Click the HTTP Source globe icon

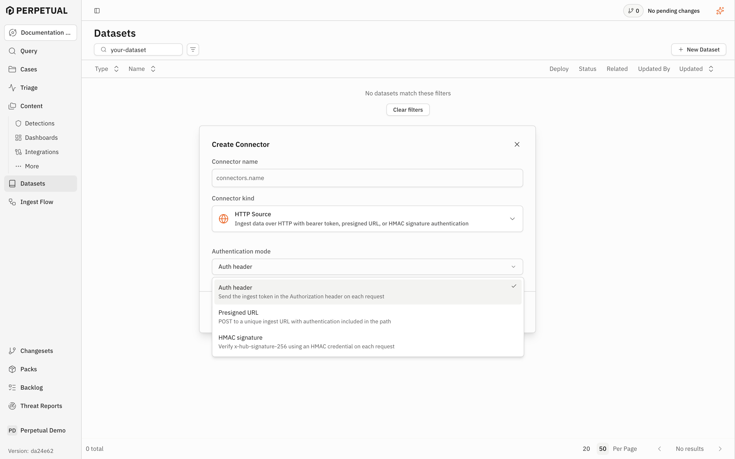224,219
